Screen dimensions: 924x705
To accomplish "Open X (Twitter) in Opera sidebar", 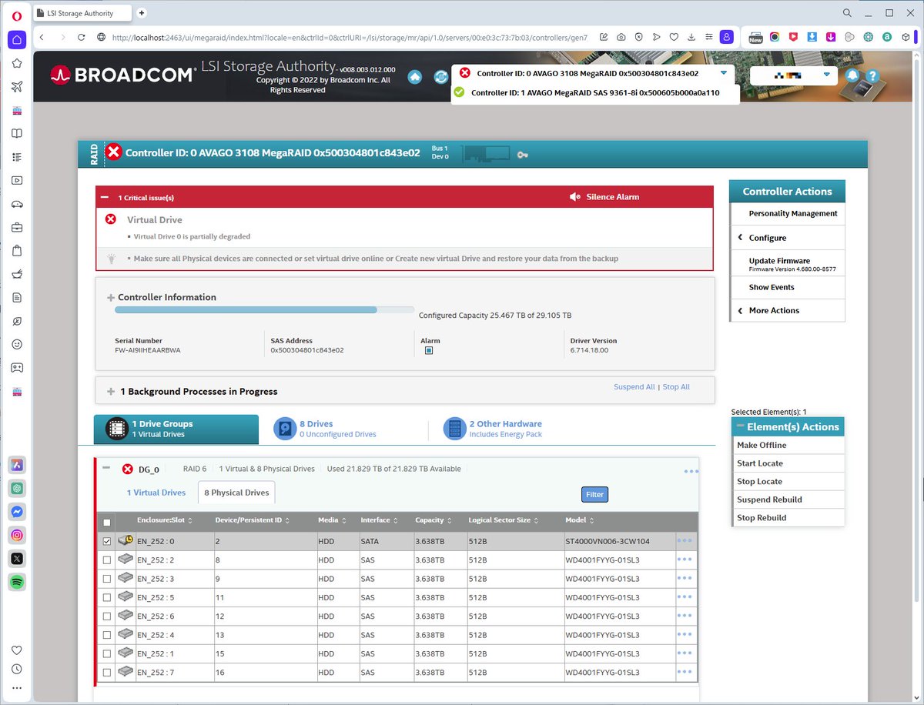I will [17, 559].
